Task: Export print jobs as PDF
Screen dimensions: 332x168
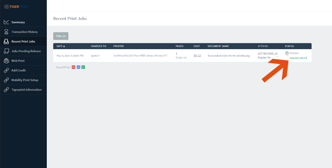Action: tap(74, 67)
